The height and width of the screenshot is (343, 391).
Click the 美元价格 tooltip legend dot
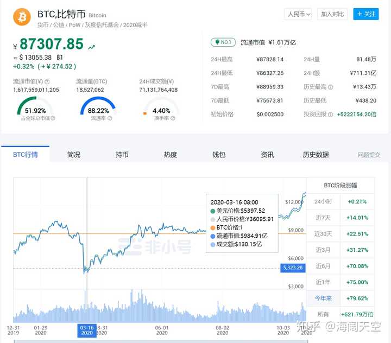pyautogui.click(x=213, y=211)
